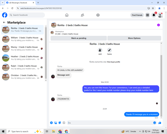Click the Facebook logo
Viewport: 167px width, 134px height.
tap(5, 15)
